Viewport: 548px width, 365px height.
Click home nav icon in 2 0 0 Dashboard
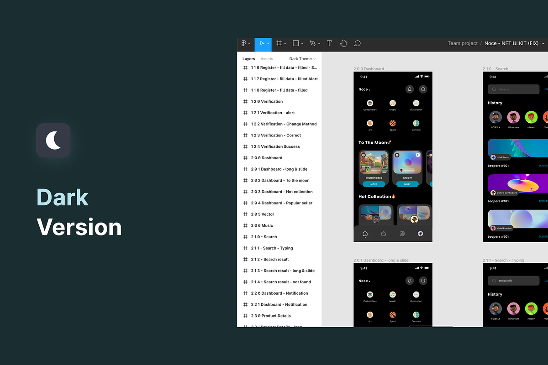coord(365,234)
